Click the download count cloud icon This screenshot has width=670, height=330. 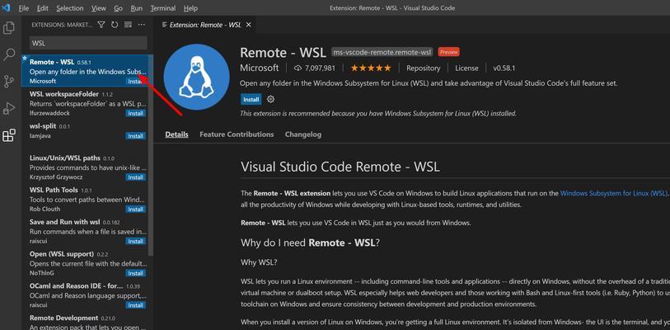pyautogui.click(x=298, y=68)
